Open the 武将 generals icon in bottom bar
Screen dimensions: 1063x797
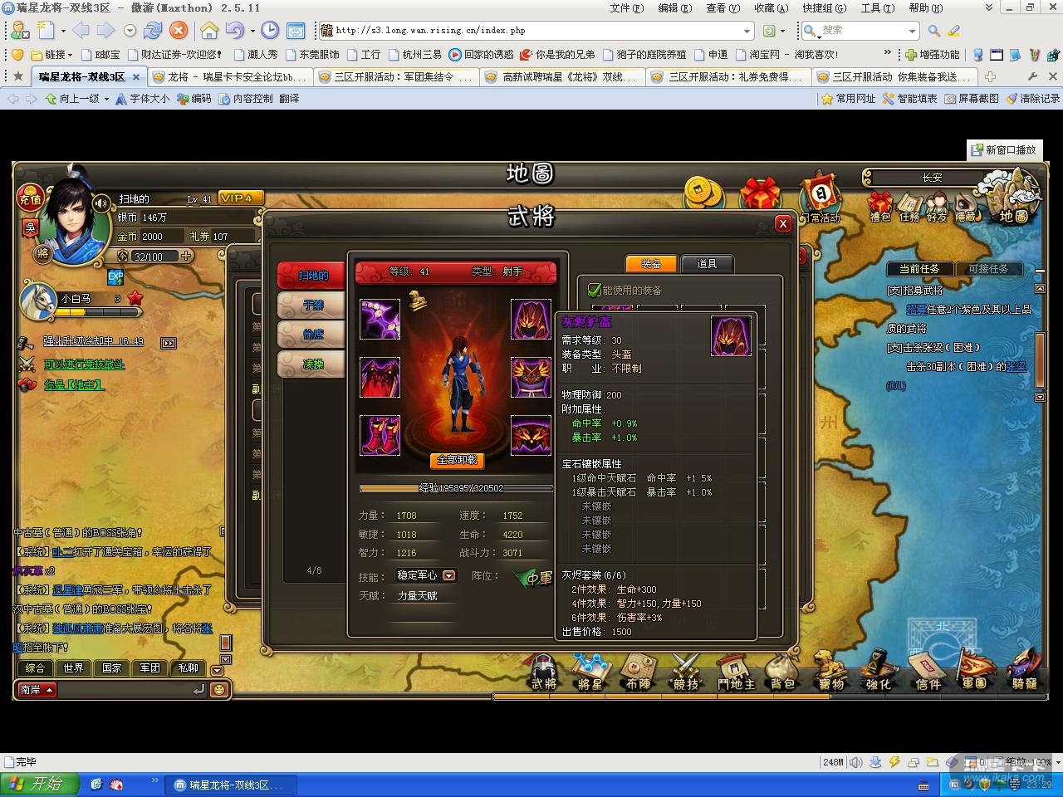point(544,672)
